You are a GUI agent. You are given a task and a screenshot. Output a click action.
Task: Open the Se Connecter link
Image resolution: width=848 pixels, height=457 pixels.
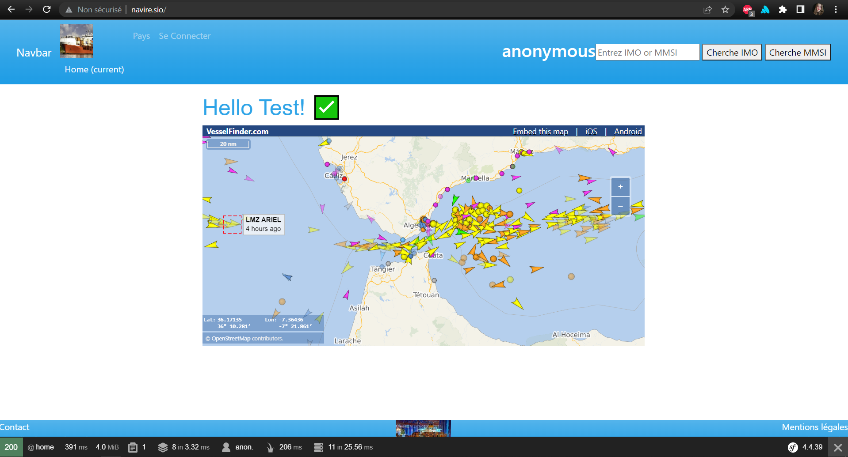click(185, 36)
